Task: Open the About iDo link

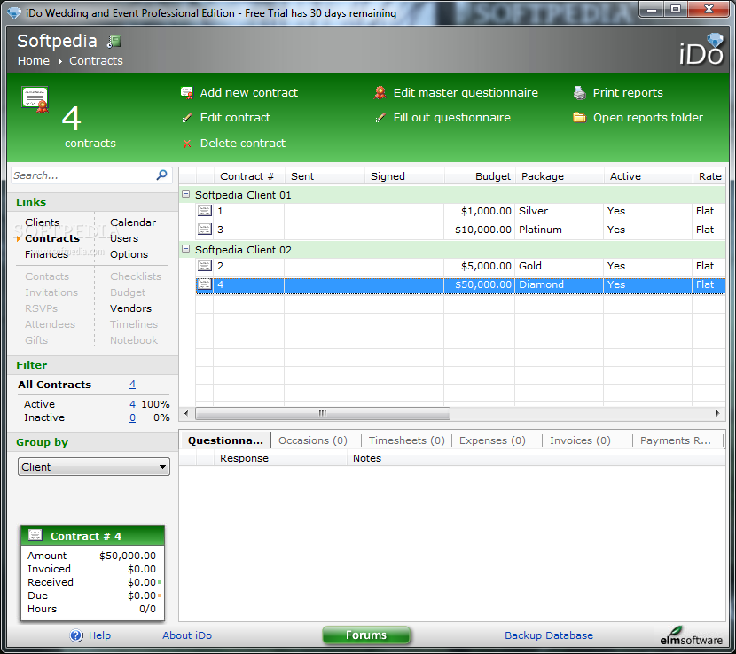Action: pyautogui.click(x=187, y=635)
